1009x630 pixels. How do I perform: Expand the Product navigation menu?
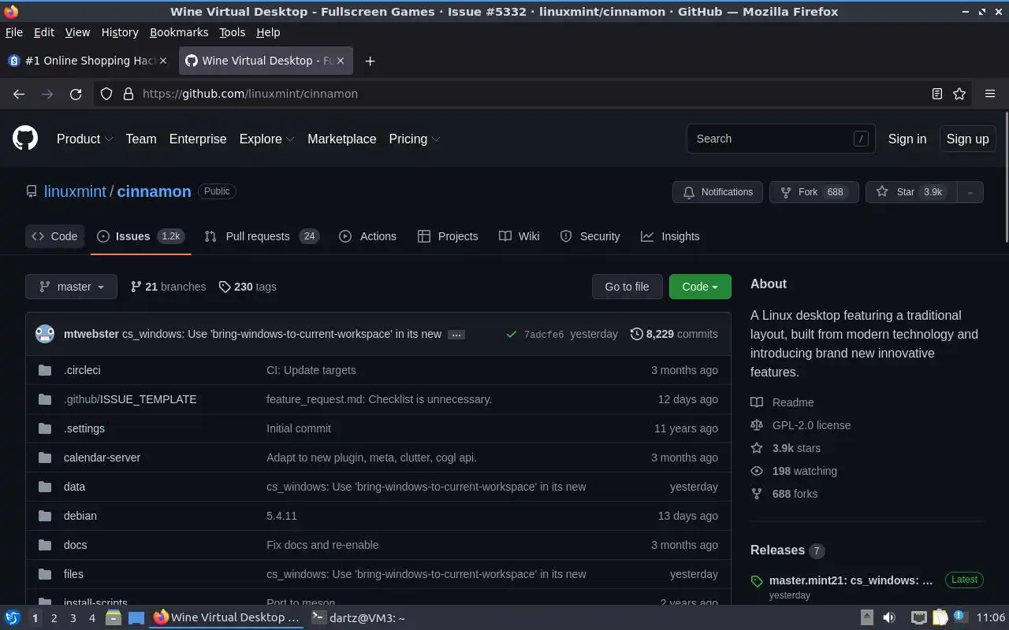tap(84, 139)
